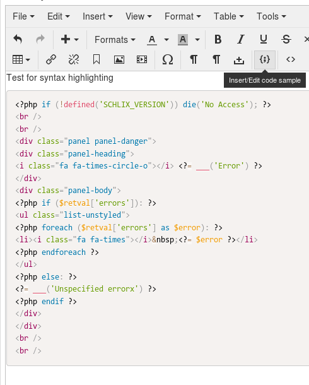
Task: Toggle Bold formatting
Action: (218, 39)
